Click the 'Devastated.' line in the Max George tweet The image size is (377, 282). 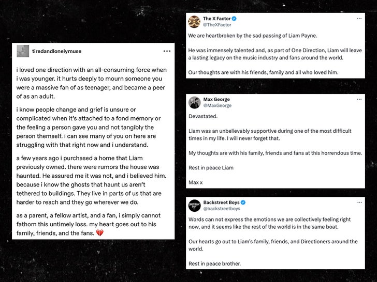click(x=203, y=116)
